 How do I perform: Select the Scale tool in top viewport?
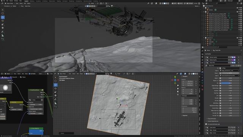tap(3, 24)
